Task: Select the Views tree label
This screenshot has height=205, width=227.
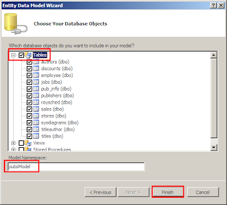Action: point(39,143)
